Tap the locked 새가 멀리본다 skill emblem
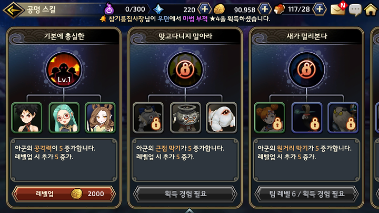379x213 pixels. (306, 70)
